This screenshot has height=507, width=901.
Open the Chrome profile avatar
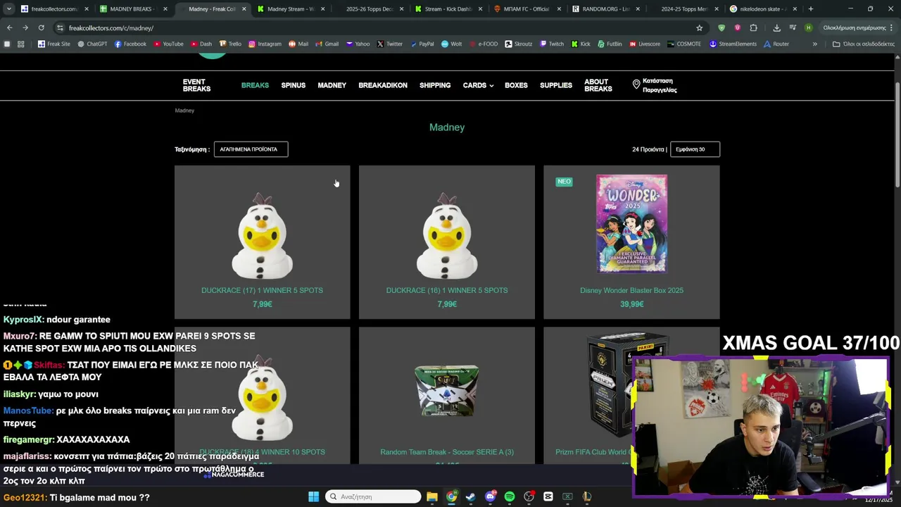coord(808,27)
